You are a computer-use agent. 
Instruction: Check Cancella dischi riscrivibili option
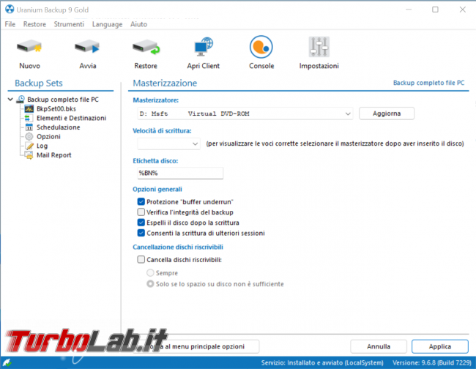(x=141, y=259)
